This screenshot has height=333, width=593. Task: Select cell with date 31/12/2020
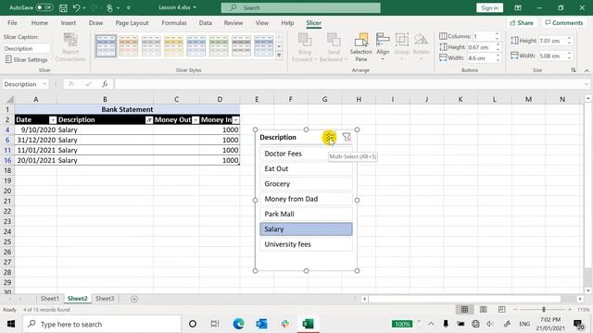coord(36,140)
